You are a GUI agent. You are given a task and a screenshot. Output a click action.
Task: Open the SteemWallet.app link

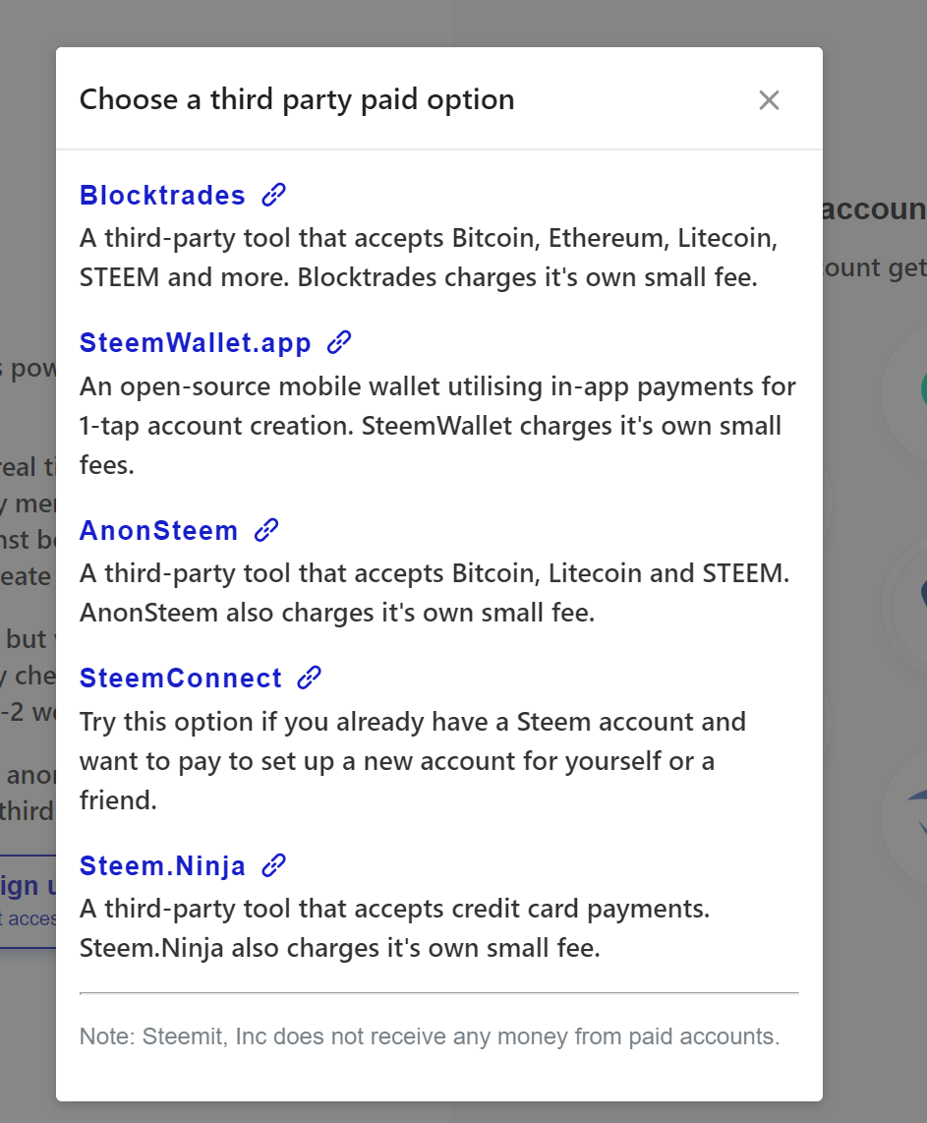click(x=195, y=343)
